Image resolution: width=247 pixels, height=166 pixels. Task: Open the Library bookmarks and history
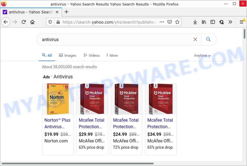coord(204,22)
